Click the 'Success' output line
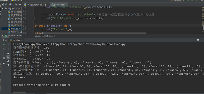Screen dimensions: 204x94 click(19, 77)
